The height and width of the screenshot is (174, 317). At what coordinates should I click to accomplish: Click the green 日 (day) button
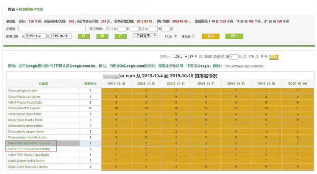(x=120, y=36)
